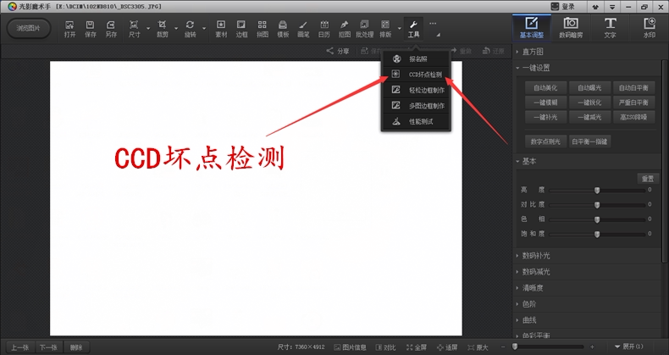Click the 登录 login button in the title bar

[563, 7]
